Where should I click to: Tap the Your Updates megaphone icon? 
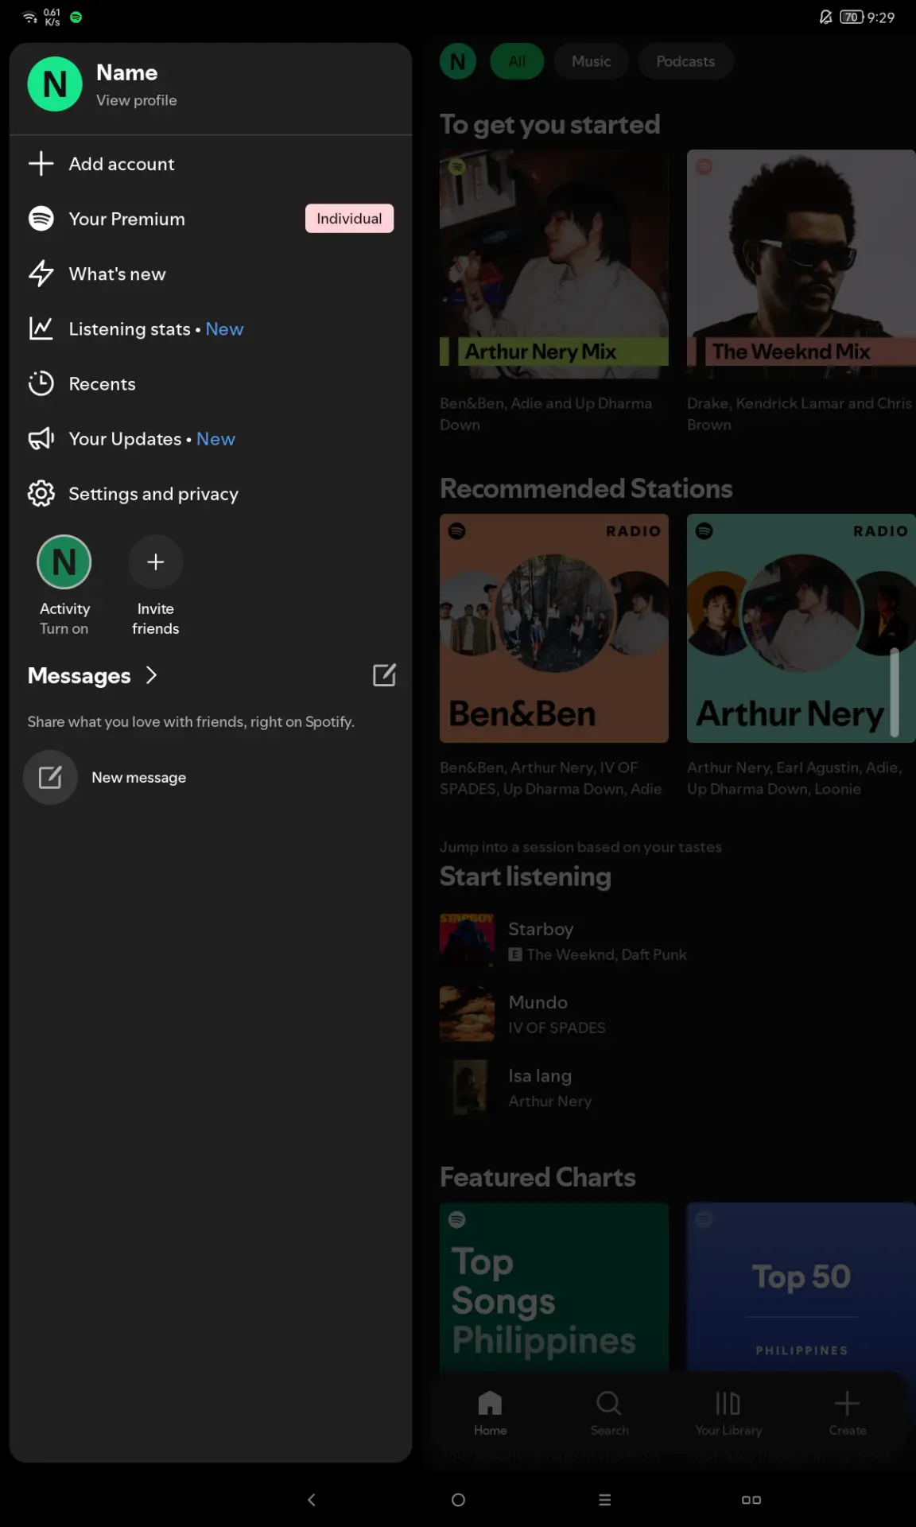(41, 439)
